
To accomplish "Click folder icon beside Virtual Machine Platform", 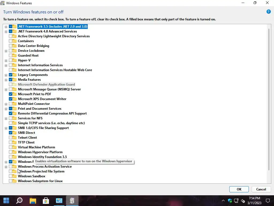I will pyautogui.click(x=14, y=147).
